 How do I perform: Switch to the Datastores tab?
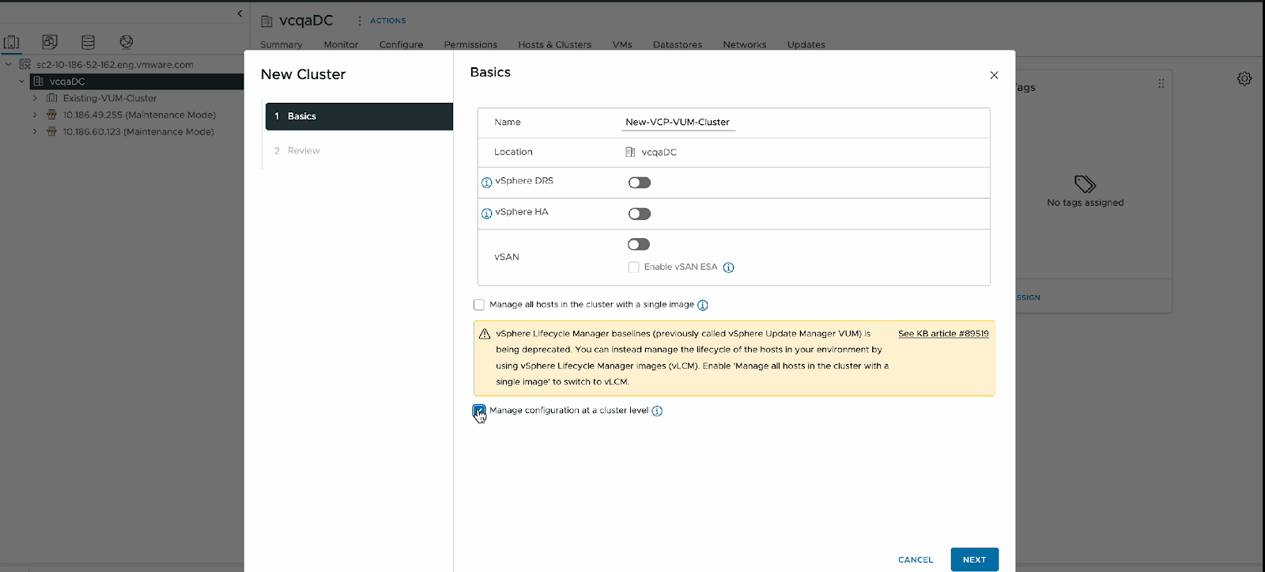click(x=678, y=44)
